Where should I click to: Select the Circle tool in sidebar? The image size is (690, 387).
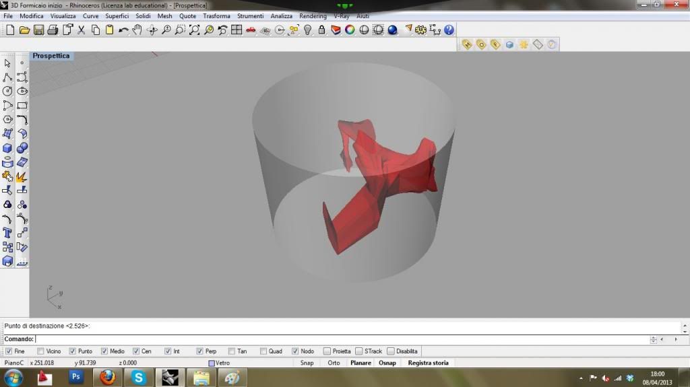click(x=7, y=92)
